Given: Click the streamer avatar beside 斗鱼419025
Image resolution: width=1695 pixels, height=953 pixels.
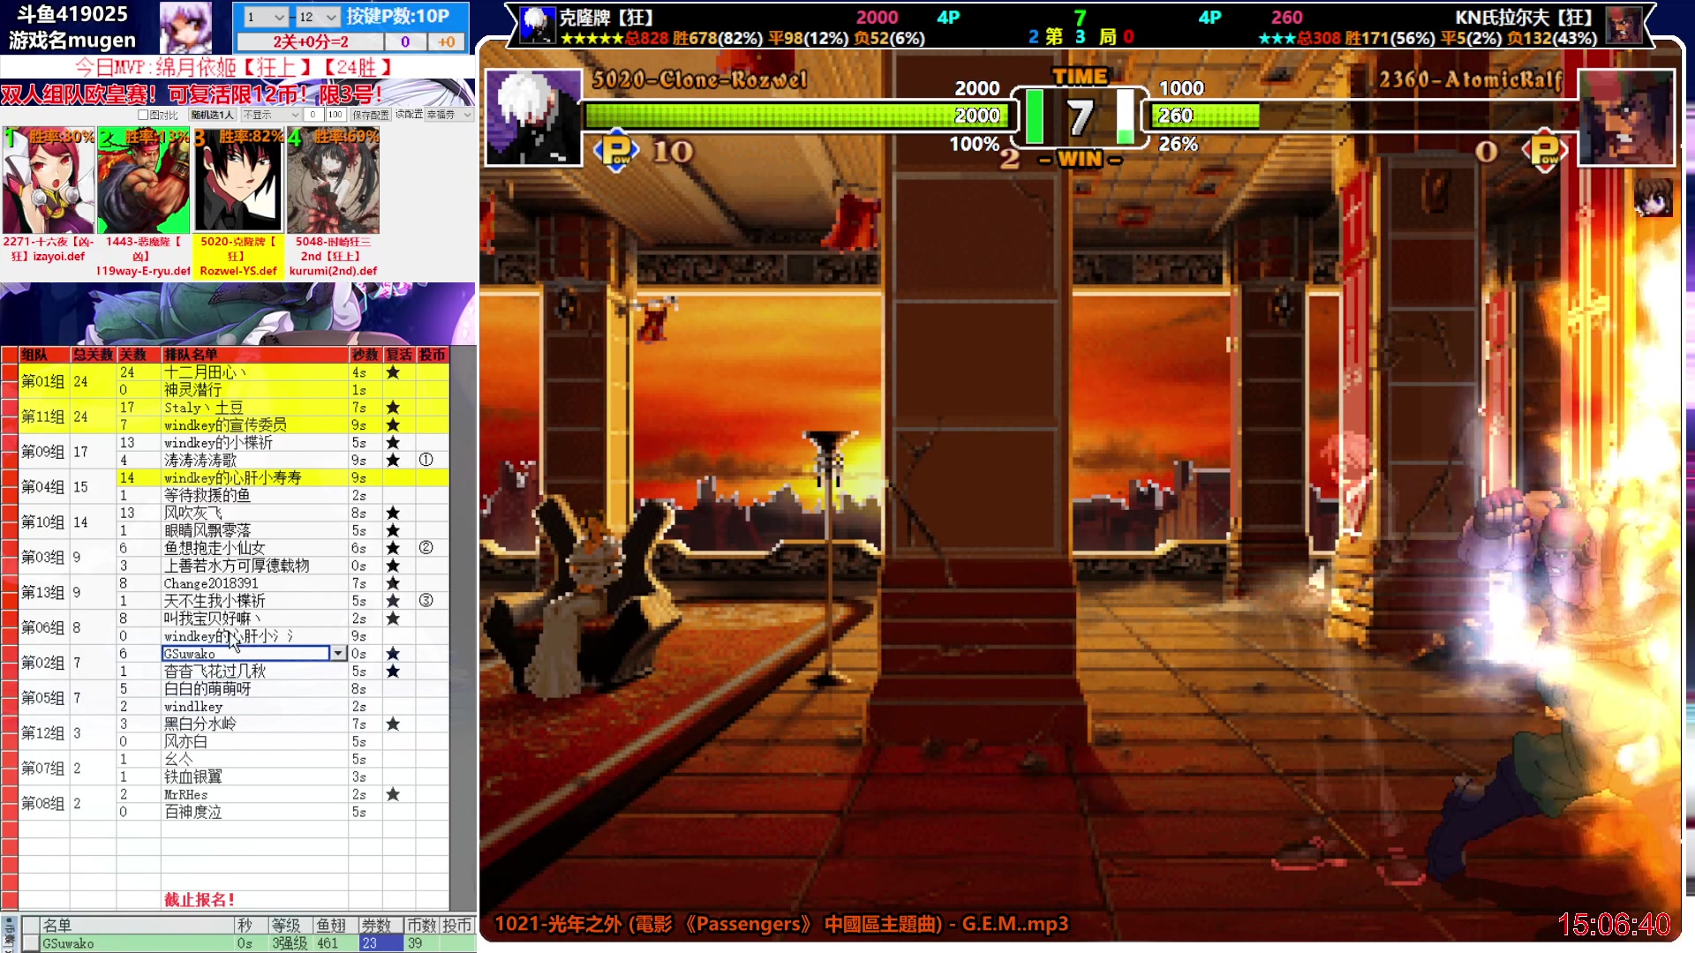Looking at the screenshot, I should click(x=185, y=27).
